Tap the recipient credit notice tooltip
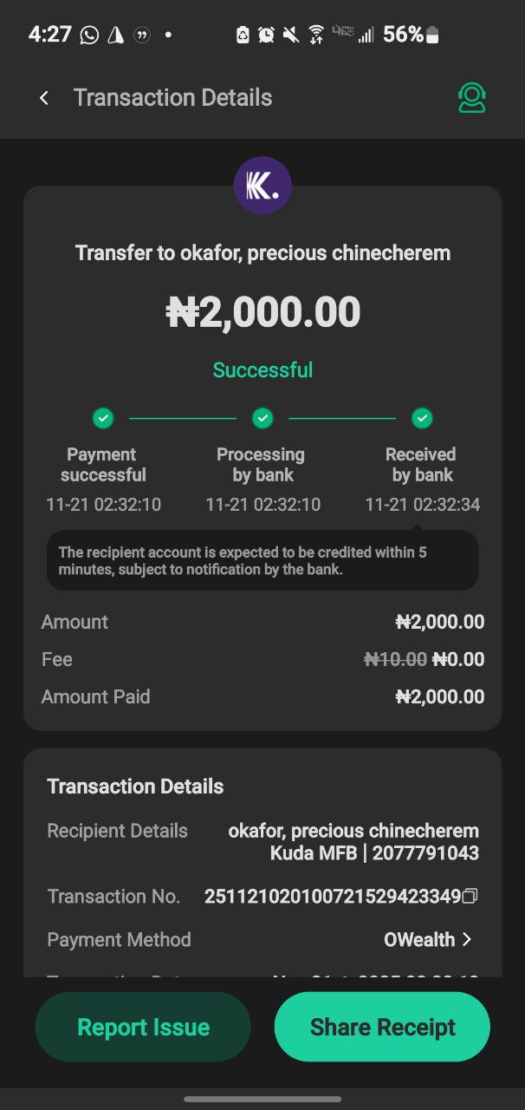Screen dimensions: 525x1110 click(262, 561)
